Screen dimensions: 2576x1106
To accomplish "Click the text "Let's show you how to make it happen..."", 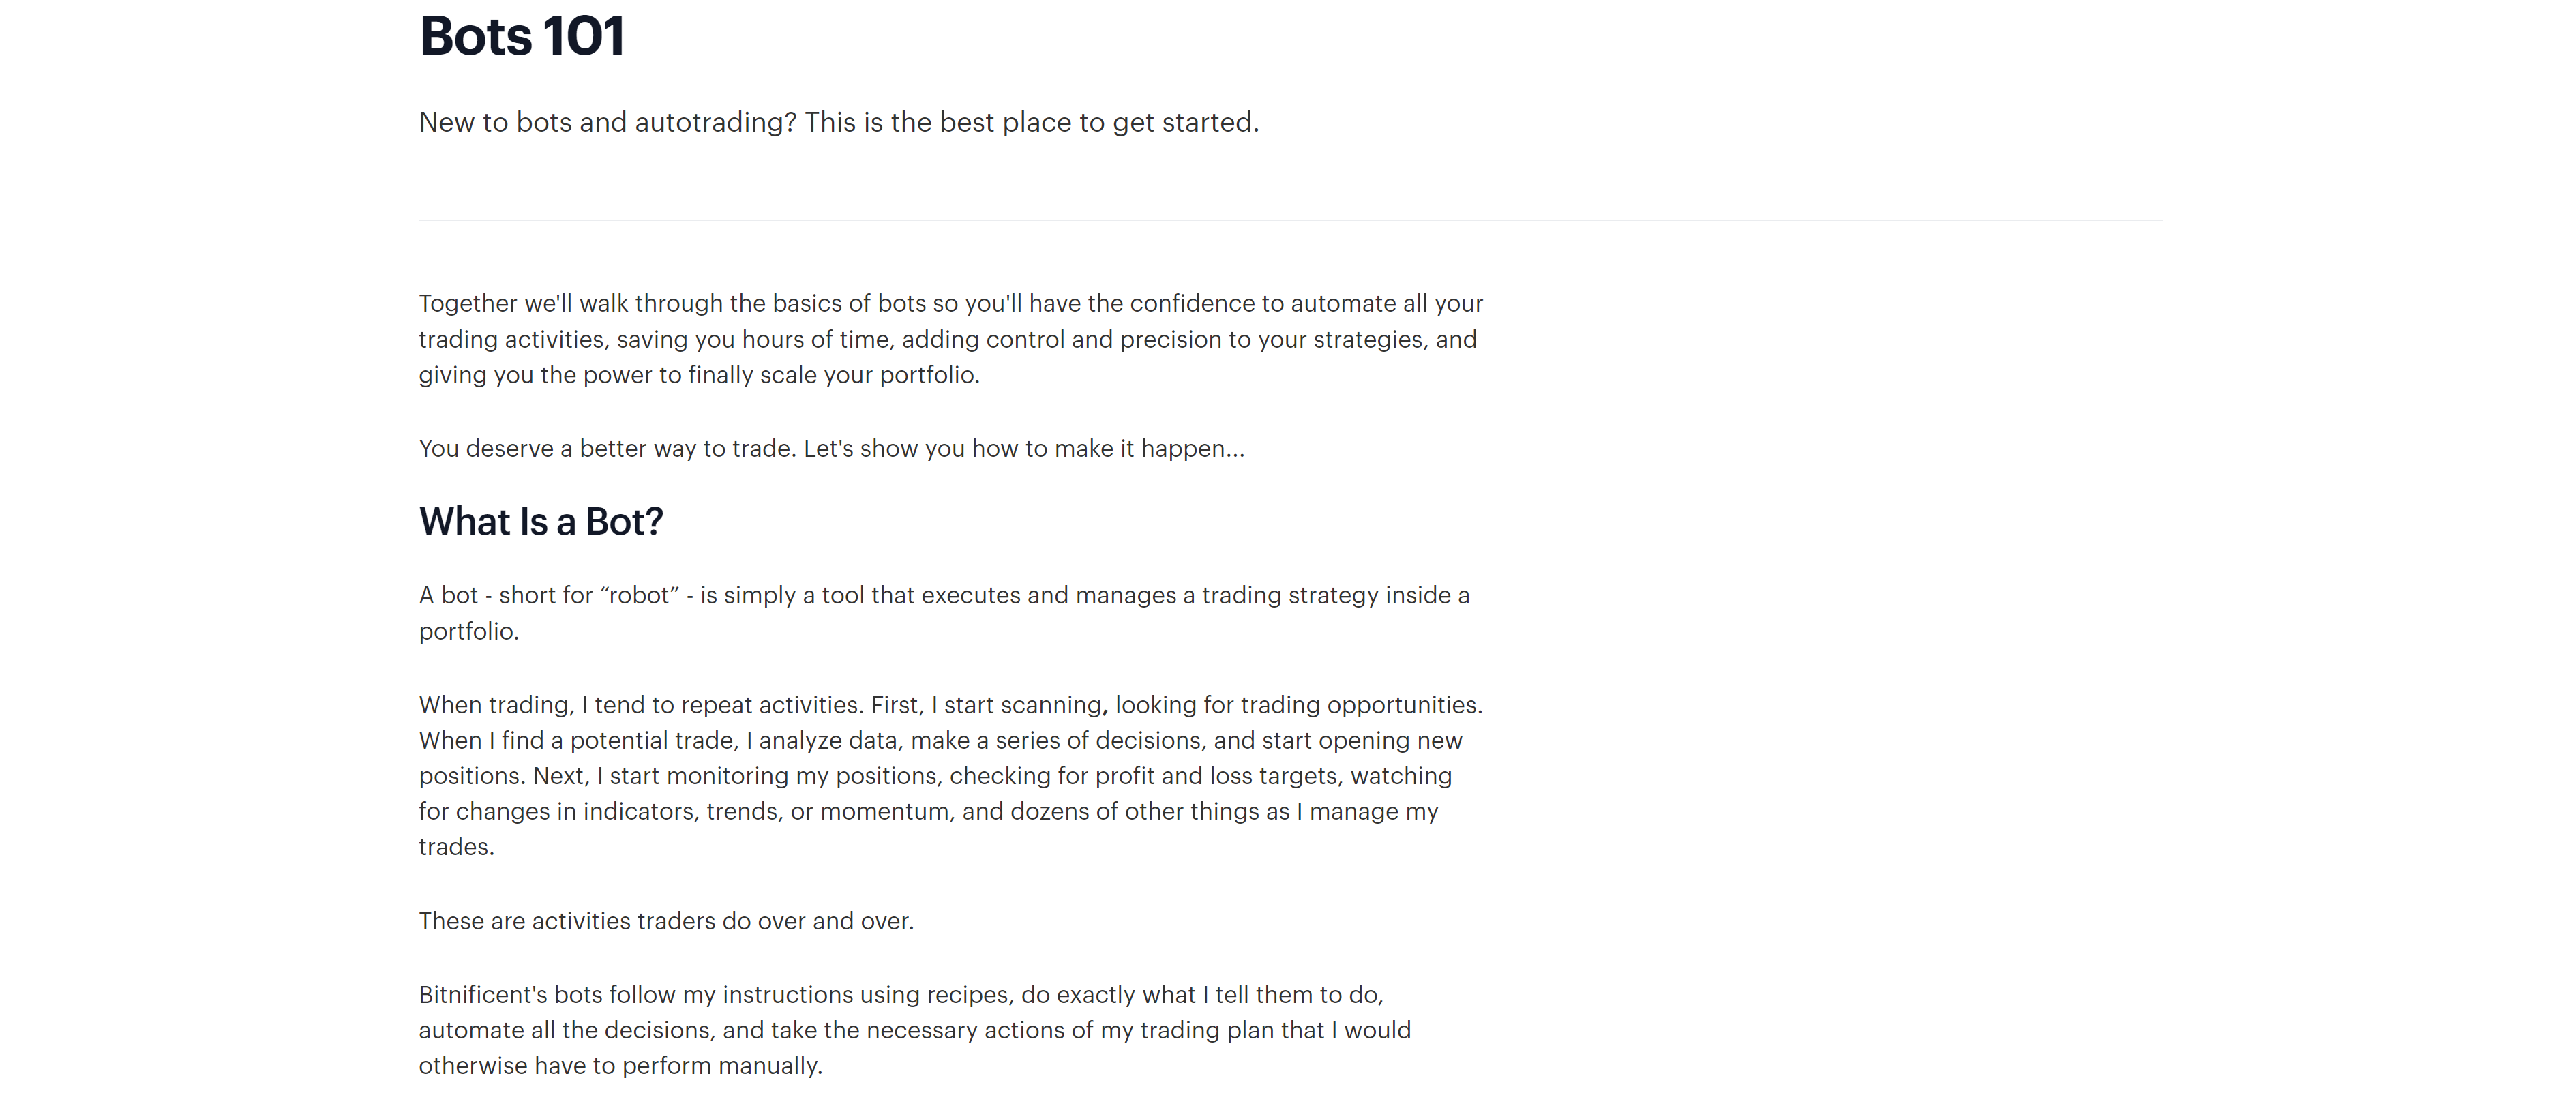I will [x=1024, y=449].
